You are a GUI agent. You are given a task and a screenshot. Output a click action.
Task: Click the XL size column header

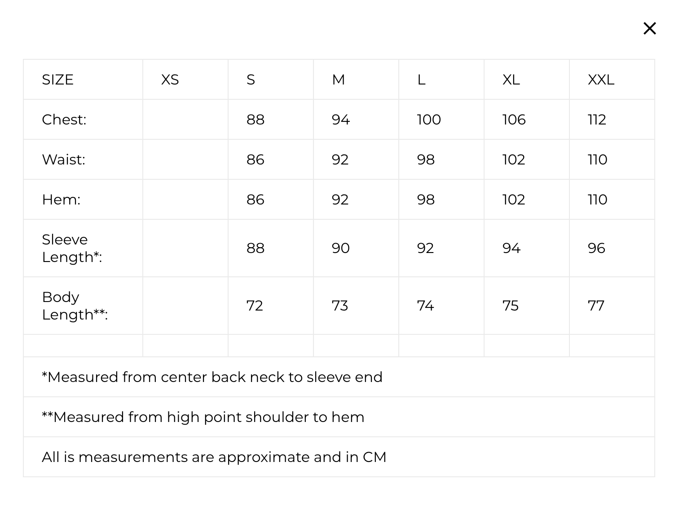pyautogui.click(x=511, y=80)
